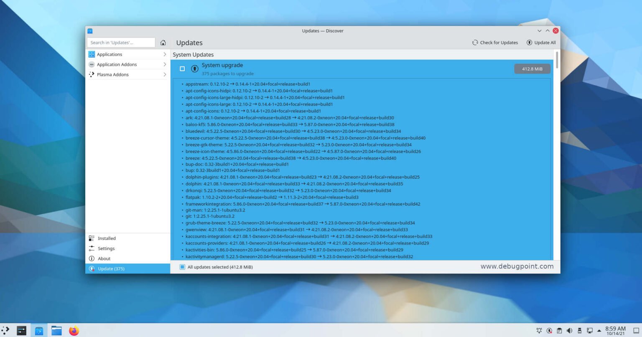Click the Update (375) sidebar icon

click(92, 268)
